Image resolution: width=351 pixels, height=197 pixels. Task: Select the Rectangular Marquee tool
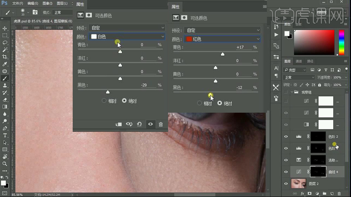5,35
